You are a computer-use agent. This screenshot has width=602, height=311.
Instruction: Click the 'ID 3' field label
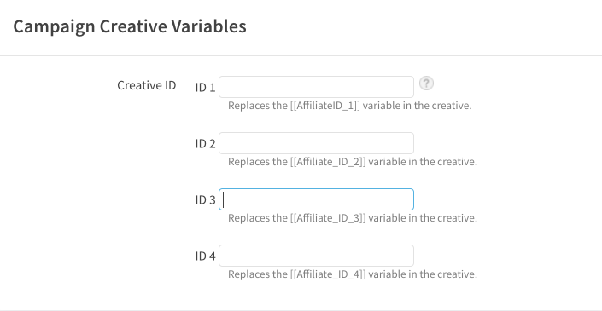tap(206, 200)
